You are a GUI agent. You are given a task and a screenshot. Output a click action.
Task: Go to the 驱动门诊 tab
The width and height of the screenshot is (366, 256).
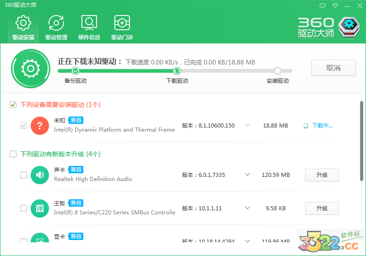(x=122, y=28)
